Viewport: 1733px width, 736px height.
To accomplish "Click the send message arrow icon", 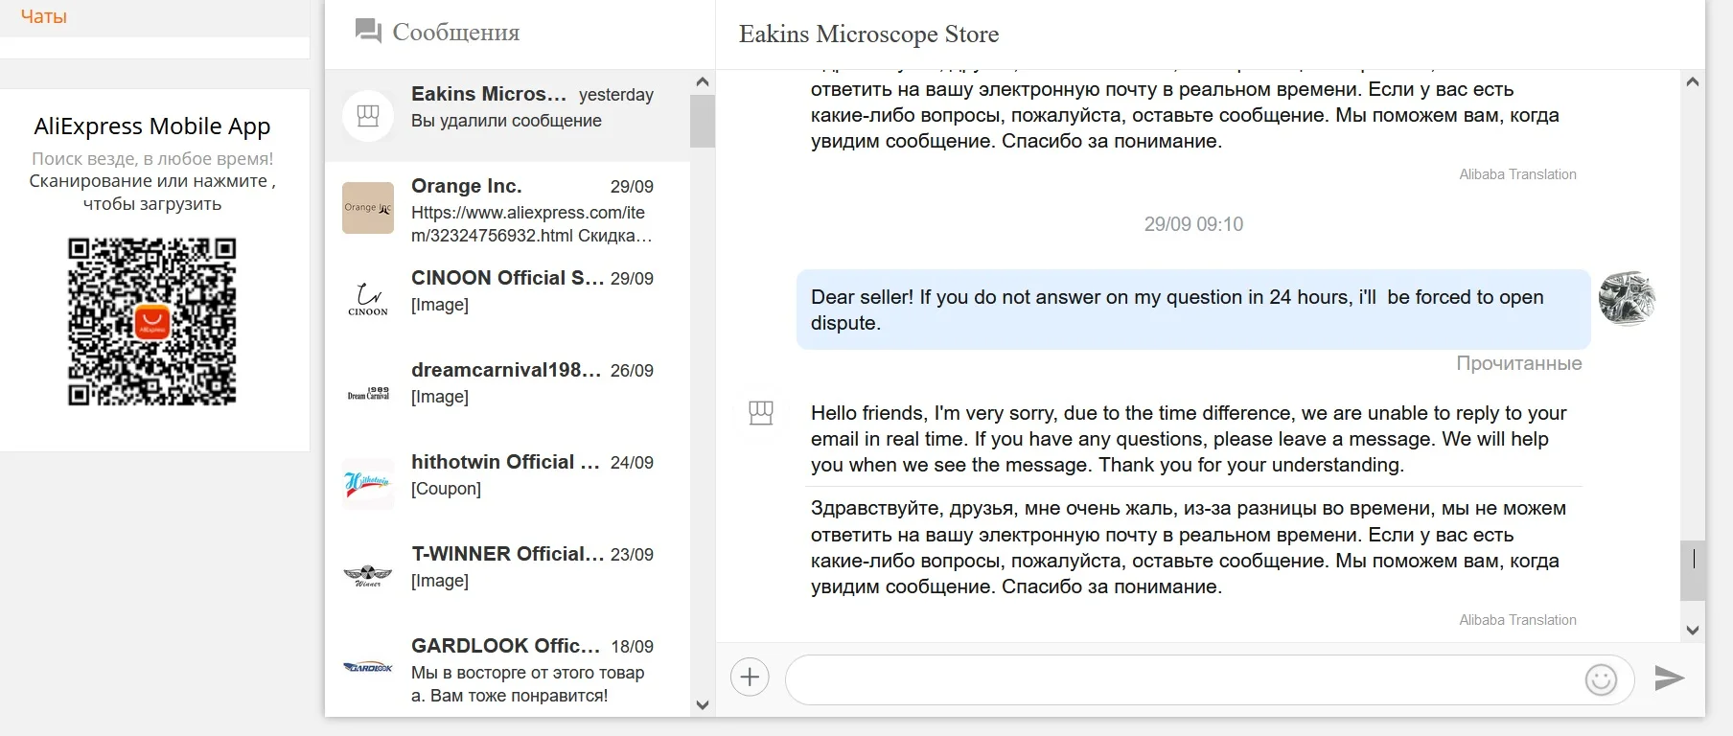I will tap(1669, 678).
